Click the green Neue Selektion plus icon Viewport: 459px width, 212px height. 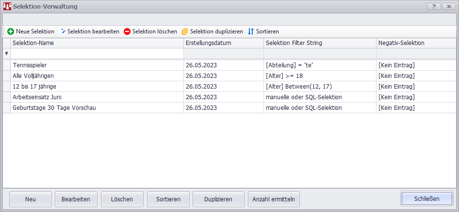[x=11, y=31]
